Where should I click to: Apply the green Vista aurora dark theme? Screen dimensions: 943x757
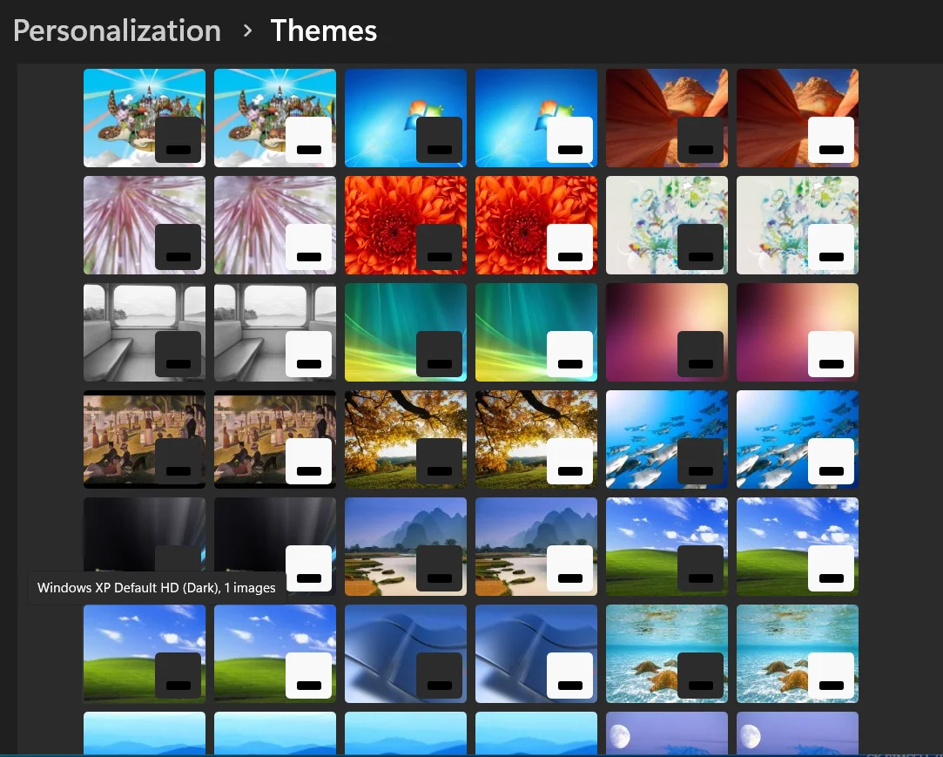[406, 332]
